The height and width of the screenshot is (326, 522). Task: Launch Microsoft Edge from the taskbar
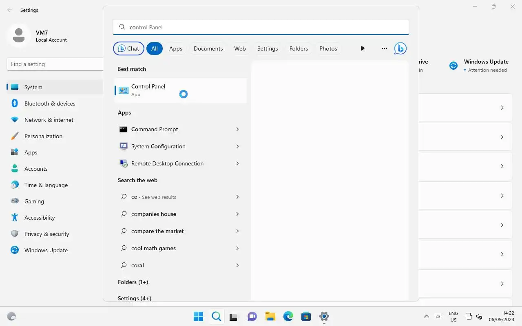pyautogui.click(x=288, y=316)
